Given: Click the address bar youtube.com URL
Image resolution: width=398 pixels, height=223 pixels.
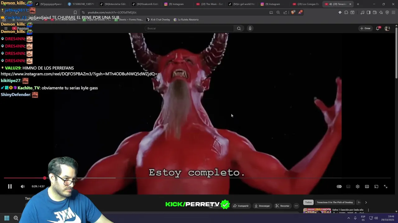Looking at the screenshot, I should [112, 12].
